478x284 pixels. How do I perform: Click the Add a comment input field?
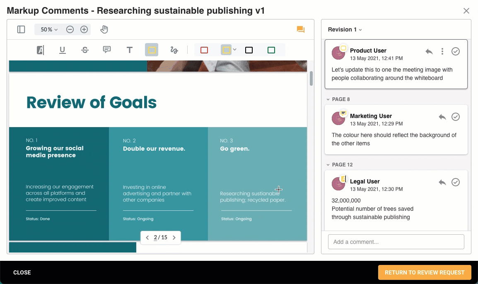(x=396, y=242)
